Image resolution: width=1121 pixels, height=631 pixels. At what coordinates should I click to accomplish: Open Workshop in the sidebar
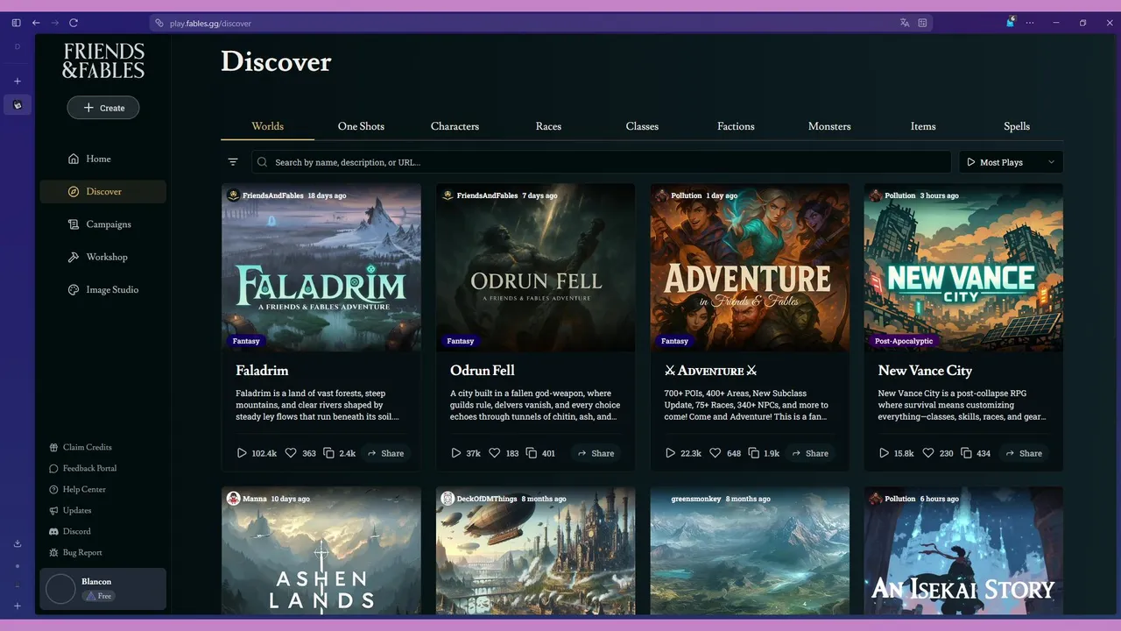point(102,257)
